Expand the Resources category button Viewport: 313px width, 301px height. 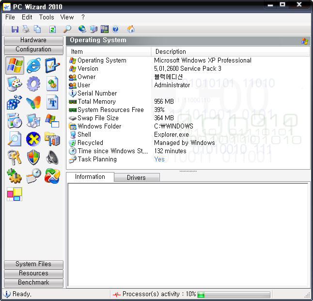click(33, 273)
